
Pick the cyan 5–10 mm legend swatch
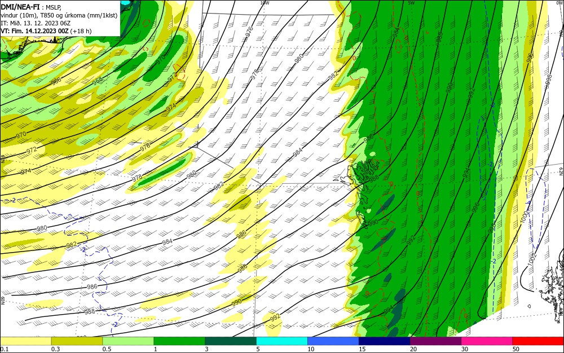pos(282,341)
